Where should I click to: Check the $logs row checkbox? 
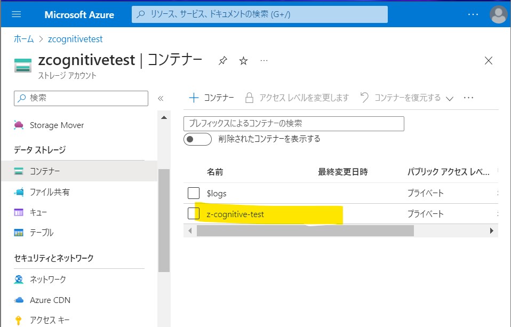click(x=194, y=193)
